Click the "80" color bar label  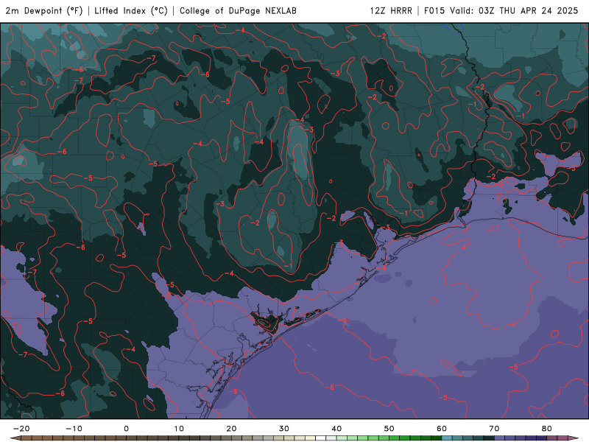point(547,429)
